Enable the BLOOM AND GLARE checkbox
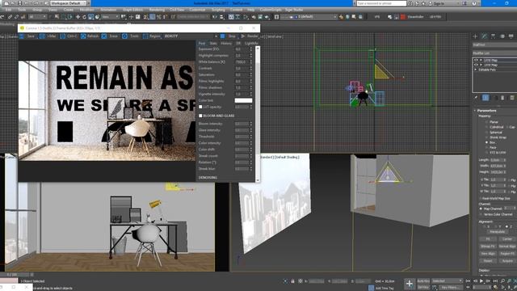 tap(200, 116)
